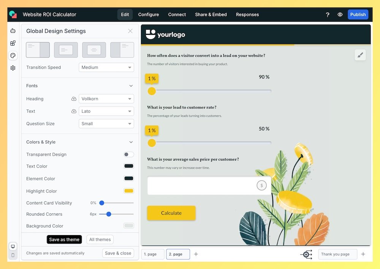Open the Transition Speed dropdown
The image size is (380, 269).
(x=106, y=67)
